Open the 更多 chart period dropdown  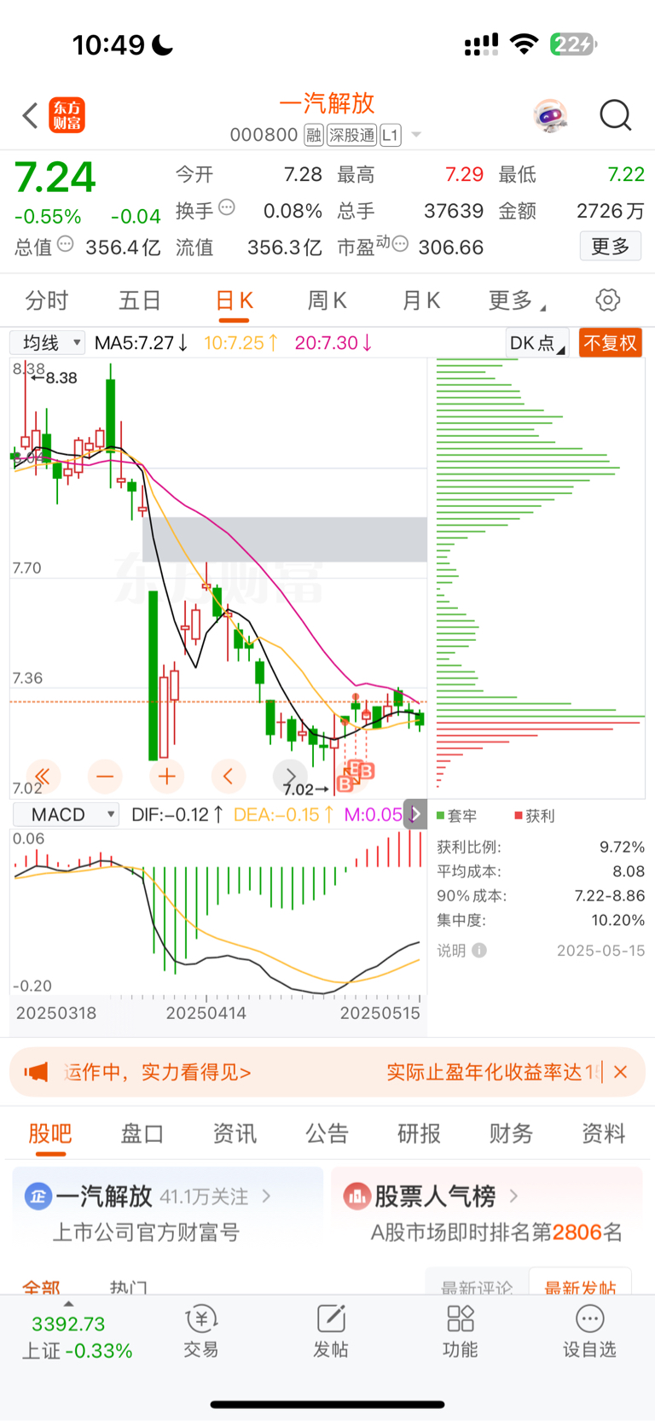coord(516,300)
